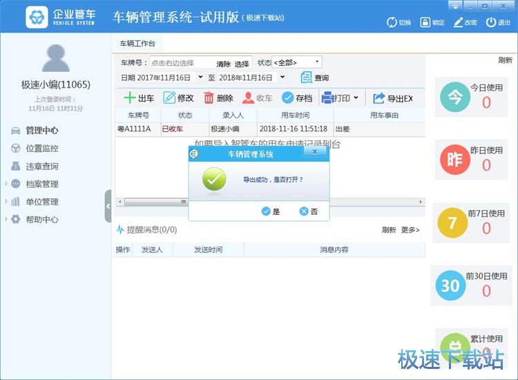The width and height of the screenshot is (518, 380).
Task: Click the 企业管车 logo icon
Action: click(x=37, y=17)
